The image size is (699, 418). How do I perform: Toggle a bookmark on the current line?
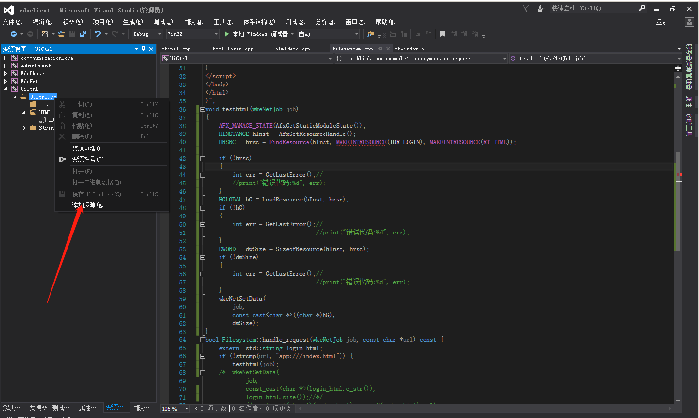(x=443, y=33)
